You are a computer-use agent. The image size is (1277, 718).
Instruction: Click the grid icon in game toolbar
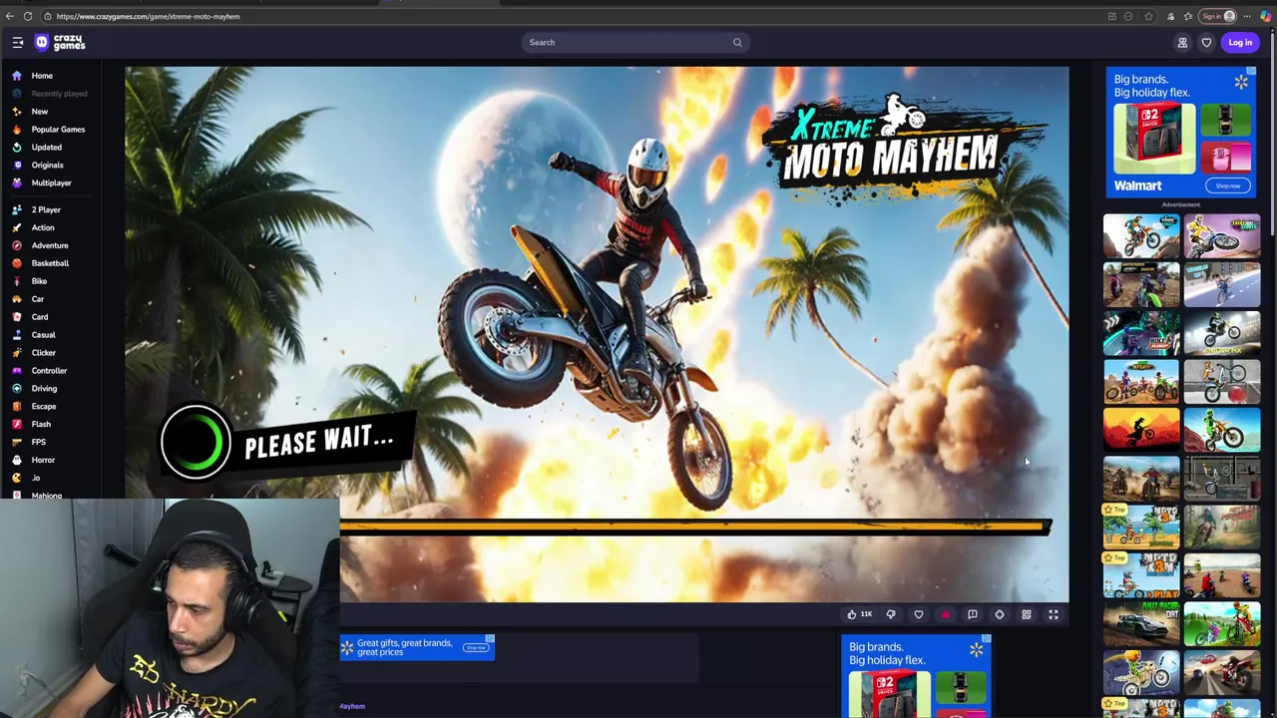click(x=1026, y=615)
